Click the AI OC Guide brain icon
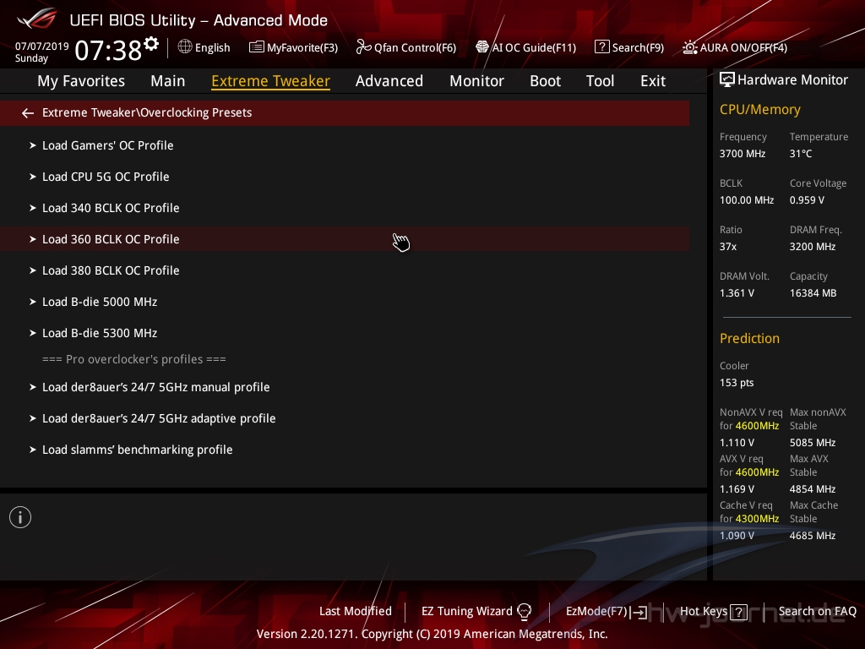 tap(482, 47)
